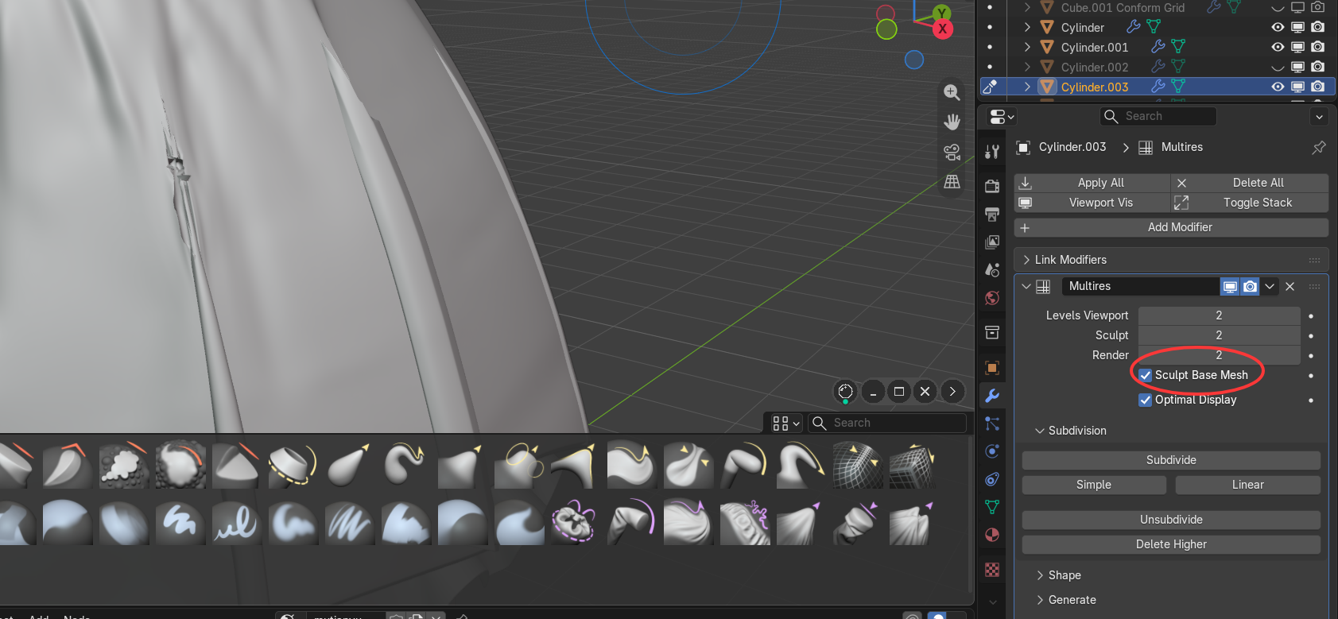Click the red X axis gizmo ball
The height and width of the screenshot is (619, 1338).
(942, 29)
